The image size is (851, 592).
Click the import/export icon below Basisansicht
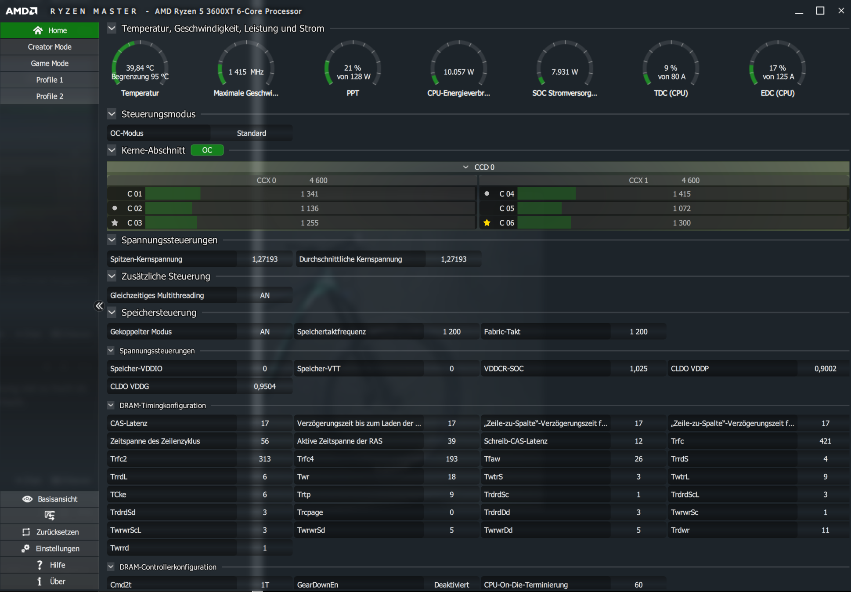coord(50,515)
